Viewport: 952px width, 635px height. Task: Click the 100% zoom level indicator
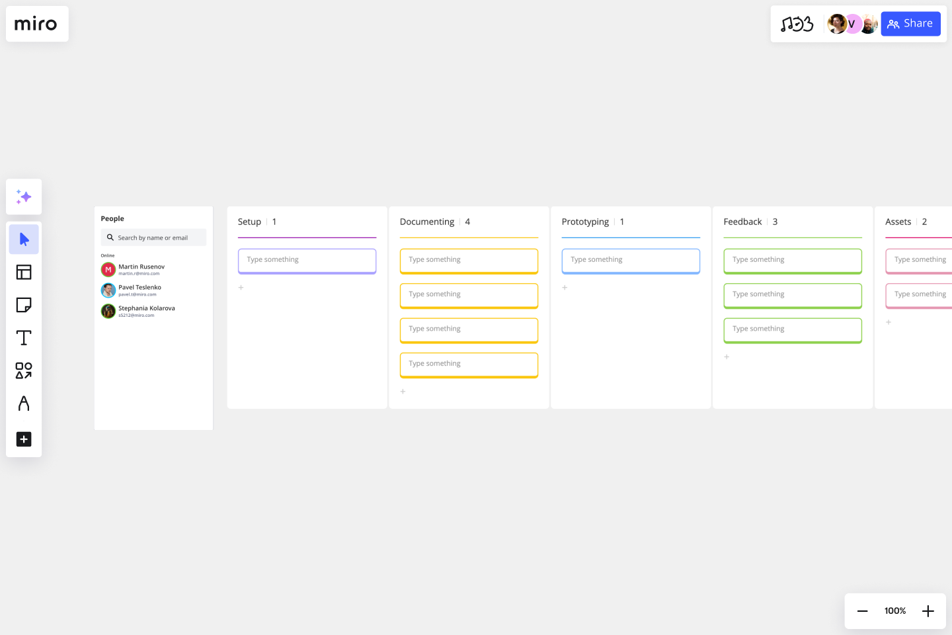[894, 611]
